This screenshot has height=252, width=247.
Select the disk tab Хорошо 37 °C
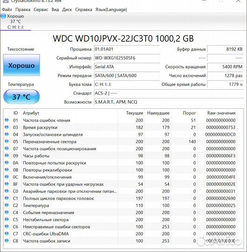15,21
